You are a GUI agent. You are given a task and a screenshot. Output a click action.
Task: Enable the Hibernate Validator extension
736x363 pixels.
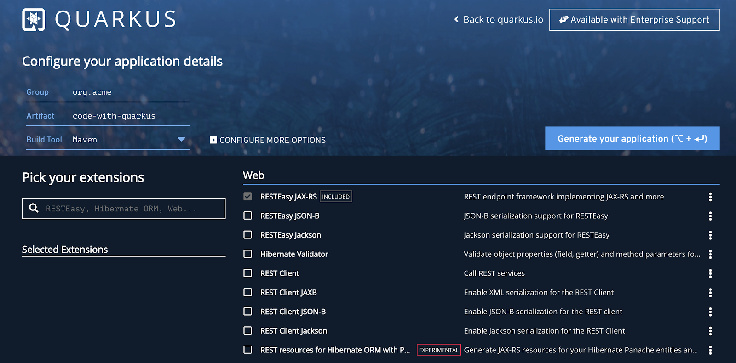(247, 254)
